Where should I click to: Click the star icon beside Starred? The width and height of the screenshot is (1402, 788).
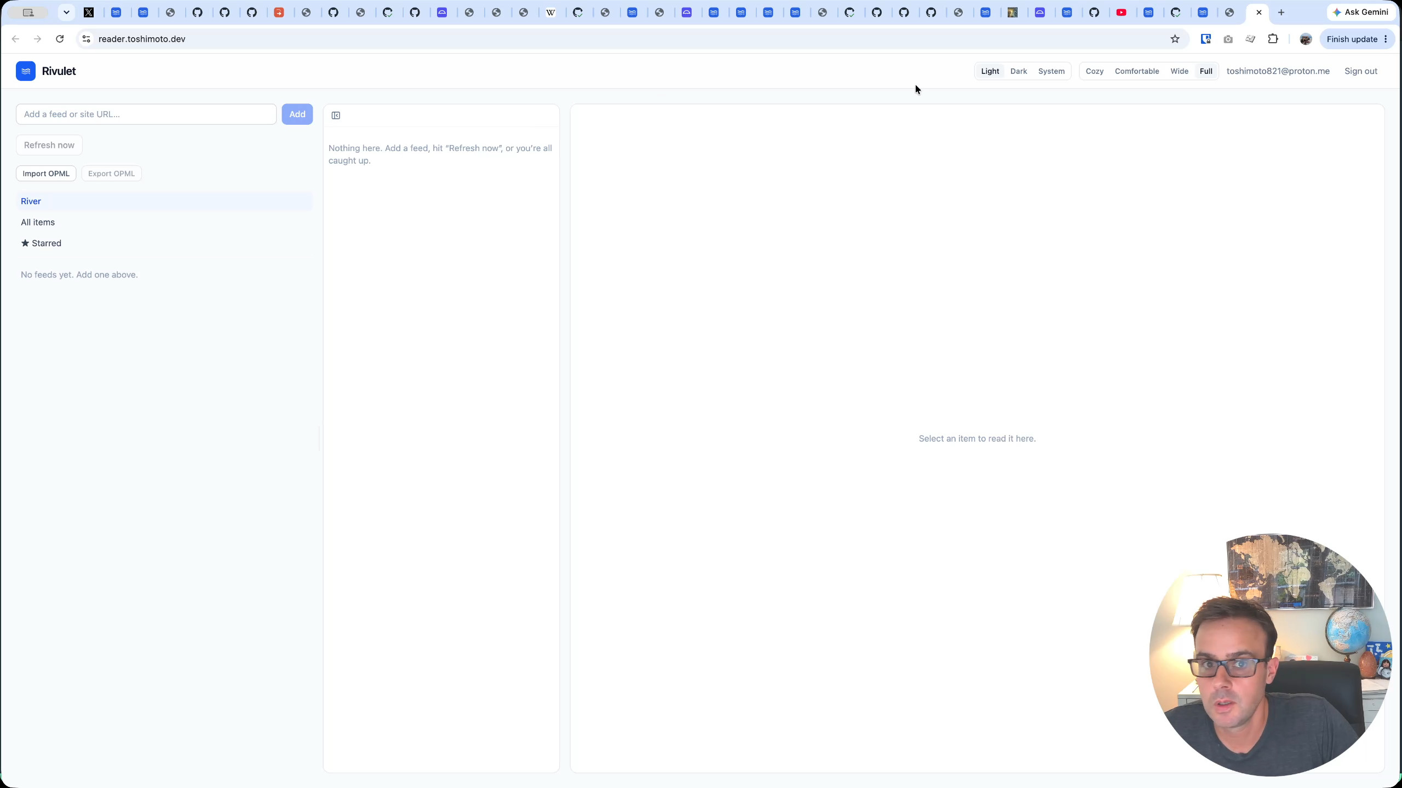[x=25, y=243]
